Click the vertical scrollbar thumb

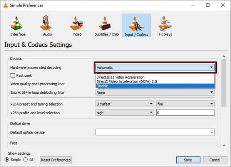pos(224,83)
